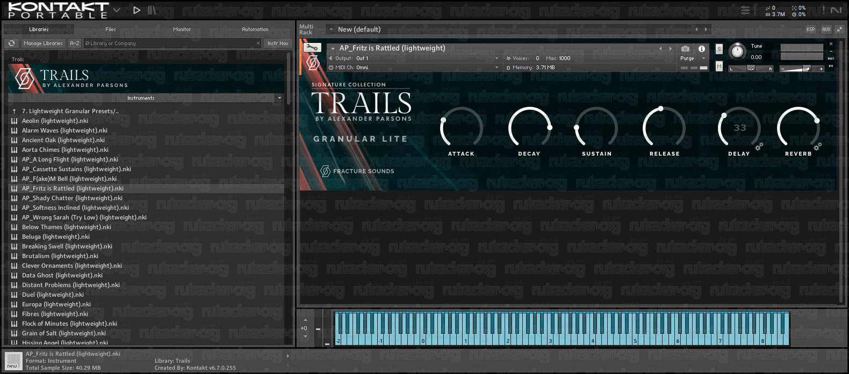
Task: Shift keyboard octave up arrow
Action: (x=305, y=320)
